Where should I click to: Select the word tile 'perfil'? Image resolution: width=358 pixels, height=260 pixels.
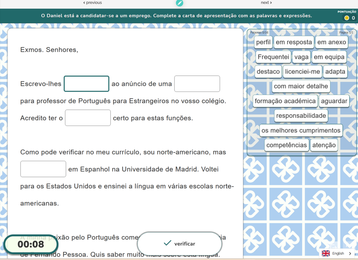click(x=263, y=42)
